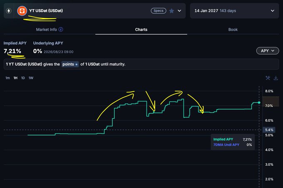Click the Ethereum network icon

9,11
